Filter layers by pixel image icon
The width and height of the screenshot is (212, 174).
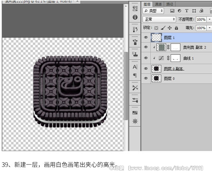tap(172, 11)
